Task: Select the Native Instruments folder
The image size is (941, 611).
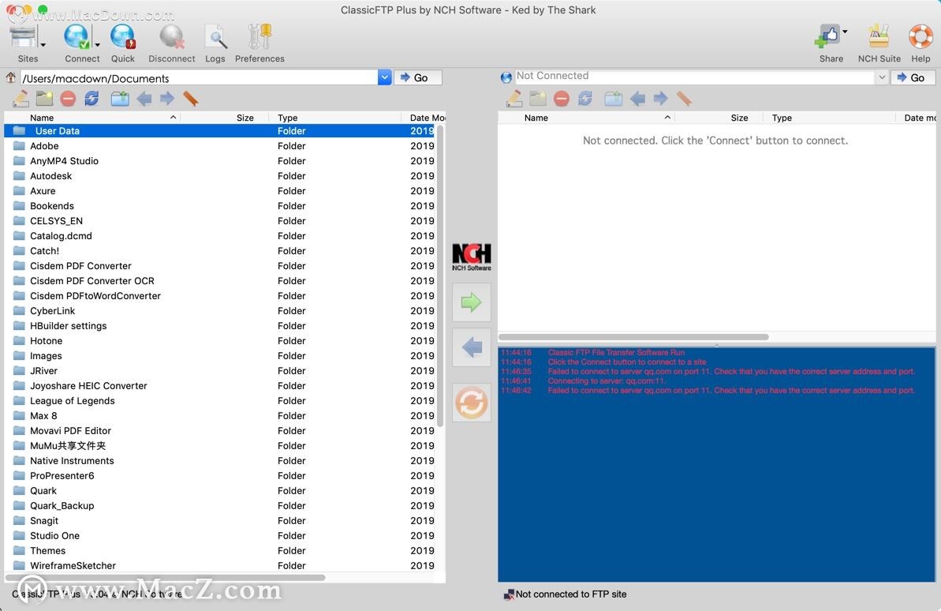Action: (219, 461)
